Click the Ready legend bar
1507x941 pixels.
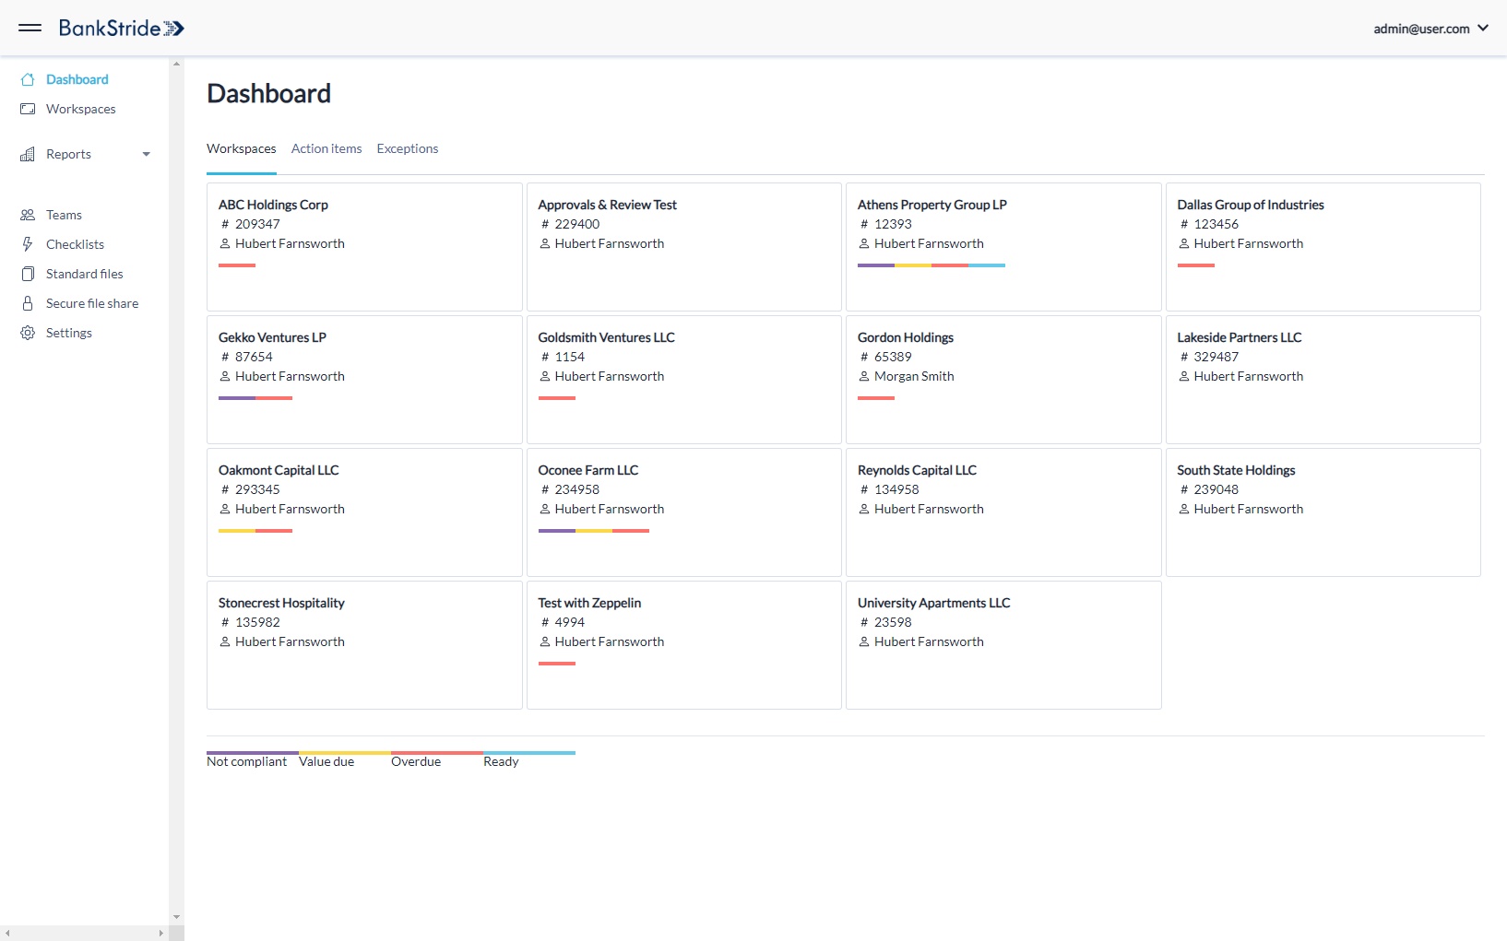tap(529, 753)
